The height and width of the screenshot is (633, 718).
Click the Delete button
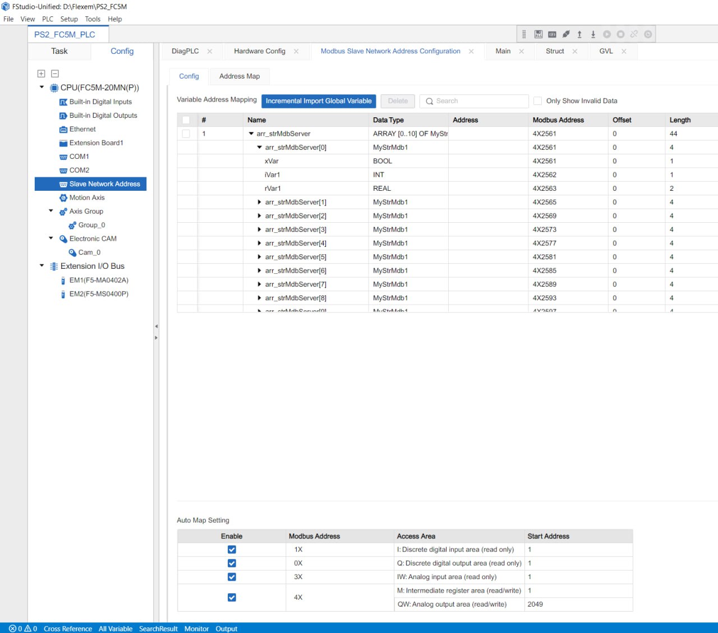point(398,101)
